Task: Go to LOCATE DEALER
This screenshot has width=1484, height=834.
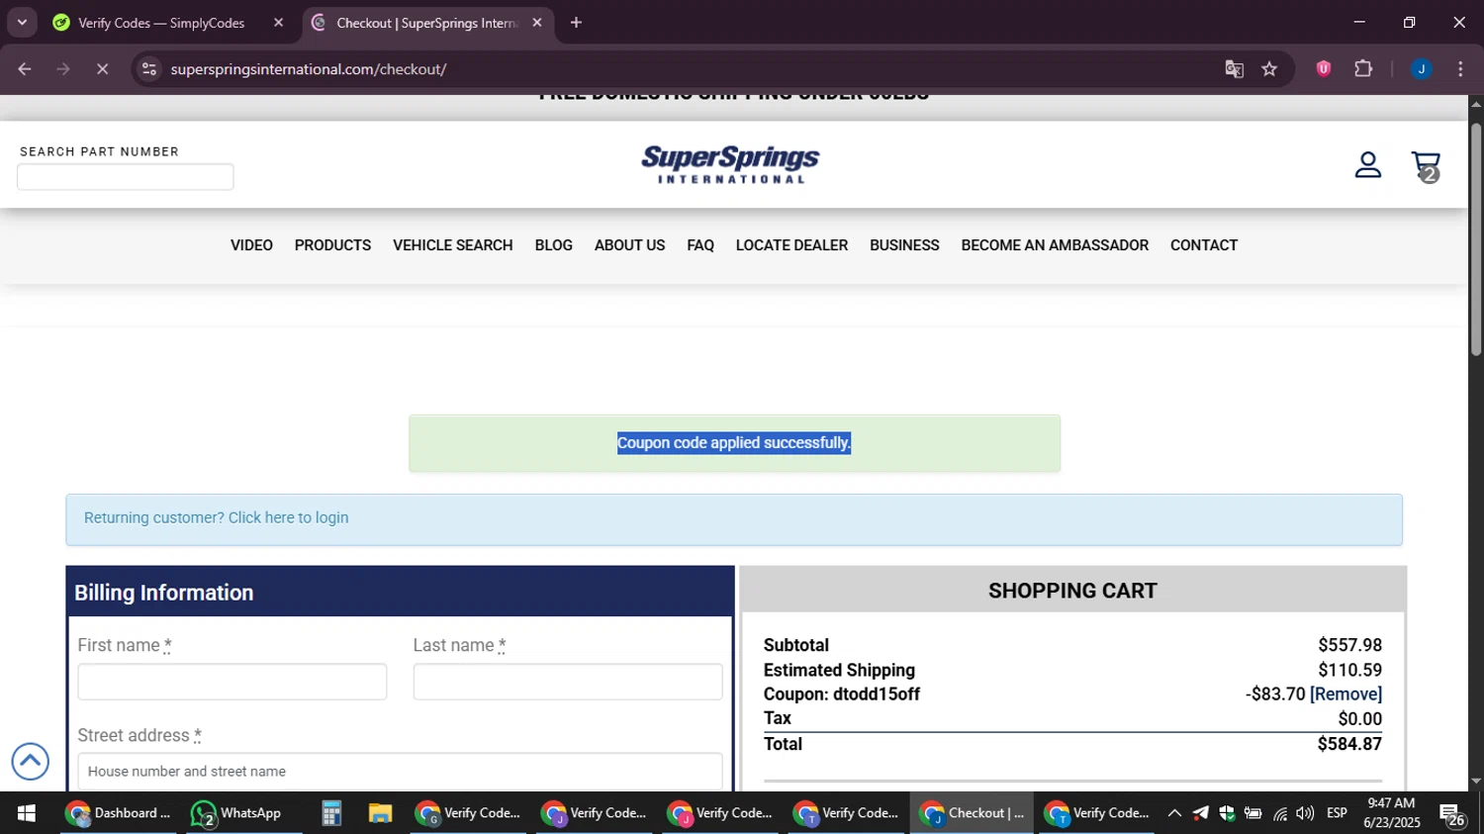Action: [x=791, y=245]
